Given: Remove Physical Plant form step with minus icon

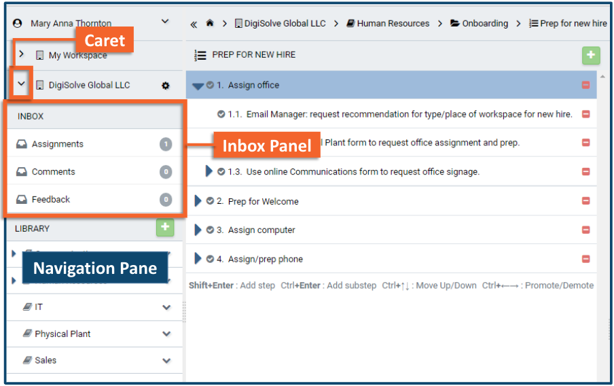Looking at the screenshot, I should point(585,143).
